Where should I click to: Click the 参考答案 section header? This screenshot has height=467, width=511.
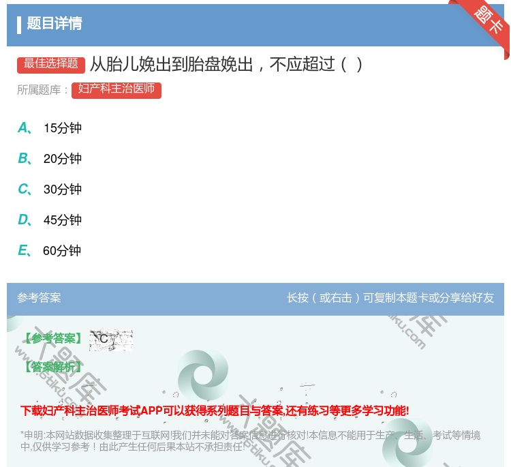pyautogui.click(x=39, y=298)
